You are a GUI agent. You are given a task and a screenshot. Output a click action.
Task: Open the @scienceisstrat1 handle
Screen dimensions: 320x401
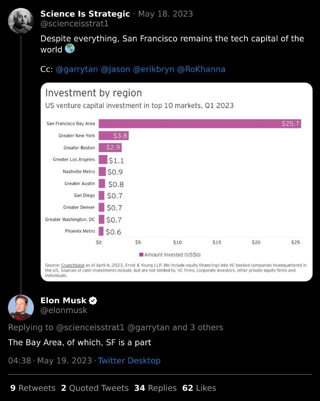[75, 24]
